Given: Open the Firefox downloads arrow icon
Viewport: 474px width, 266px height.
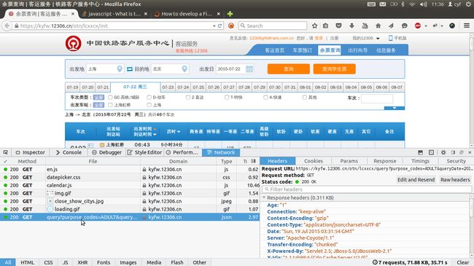Looking at the screenshot, I should point(351,26).
